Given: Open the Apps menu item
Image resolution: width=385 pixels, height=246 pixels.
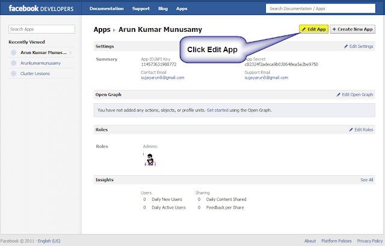Looking at the screenshot, I should click(x=182, y=8).
